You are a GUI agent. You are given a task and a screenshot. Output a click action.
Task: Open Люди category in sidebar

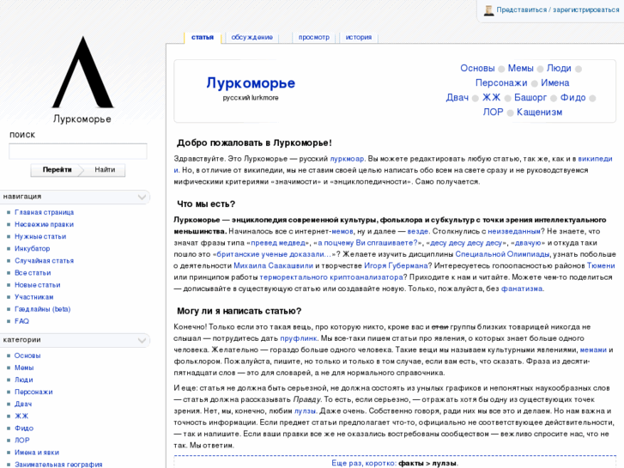pos(24,380)
